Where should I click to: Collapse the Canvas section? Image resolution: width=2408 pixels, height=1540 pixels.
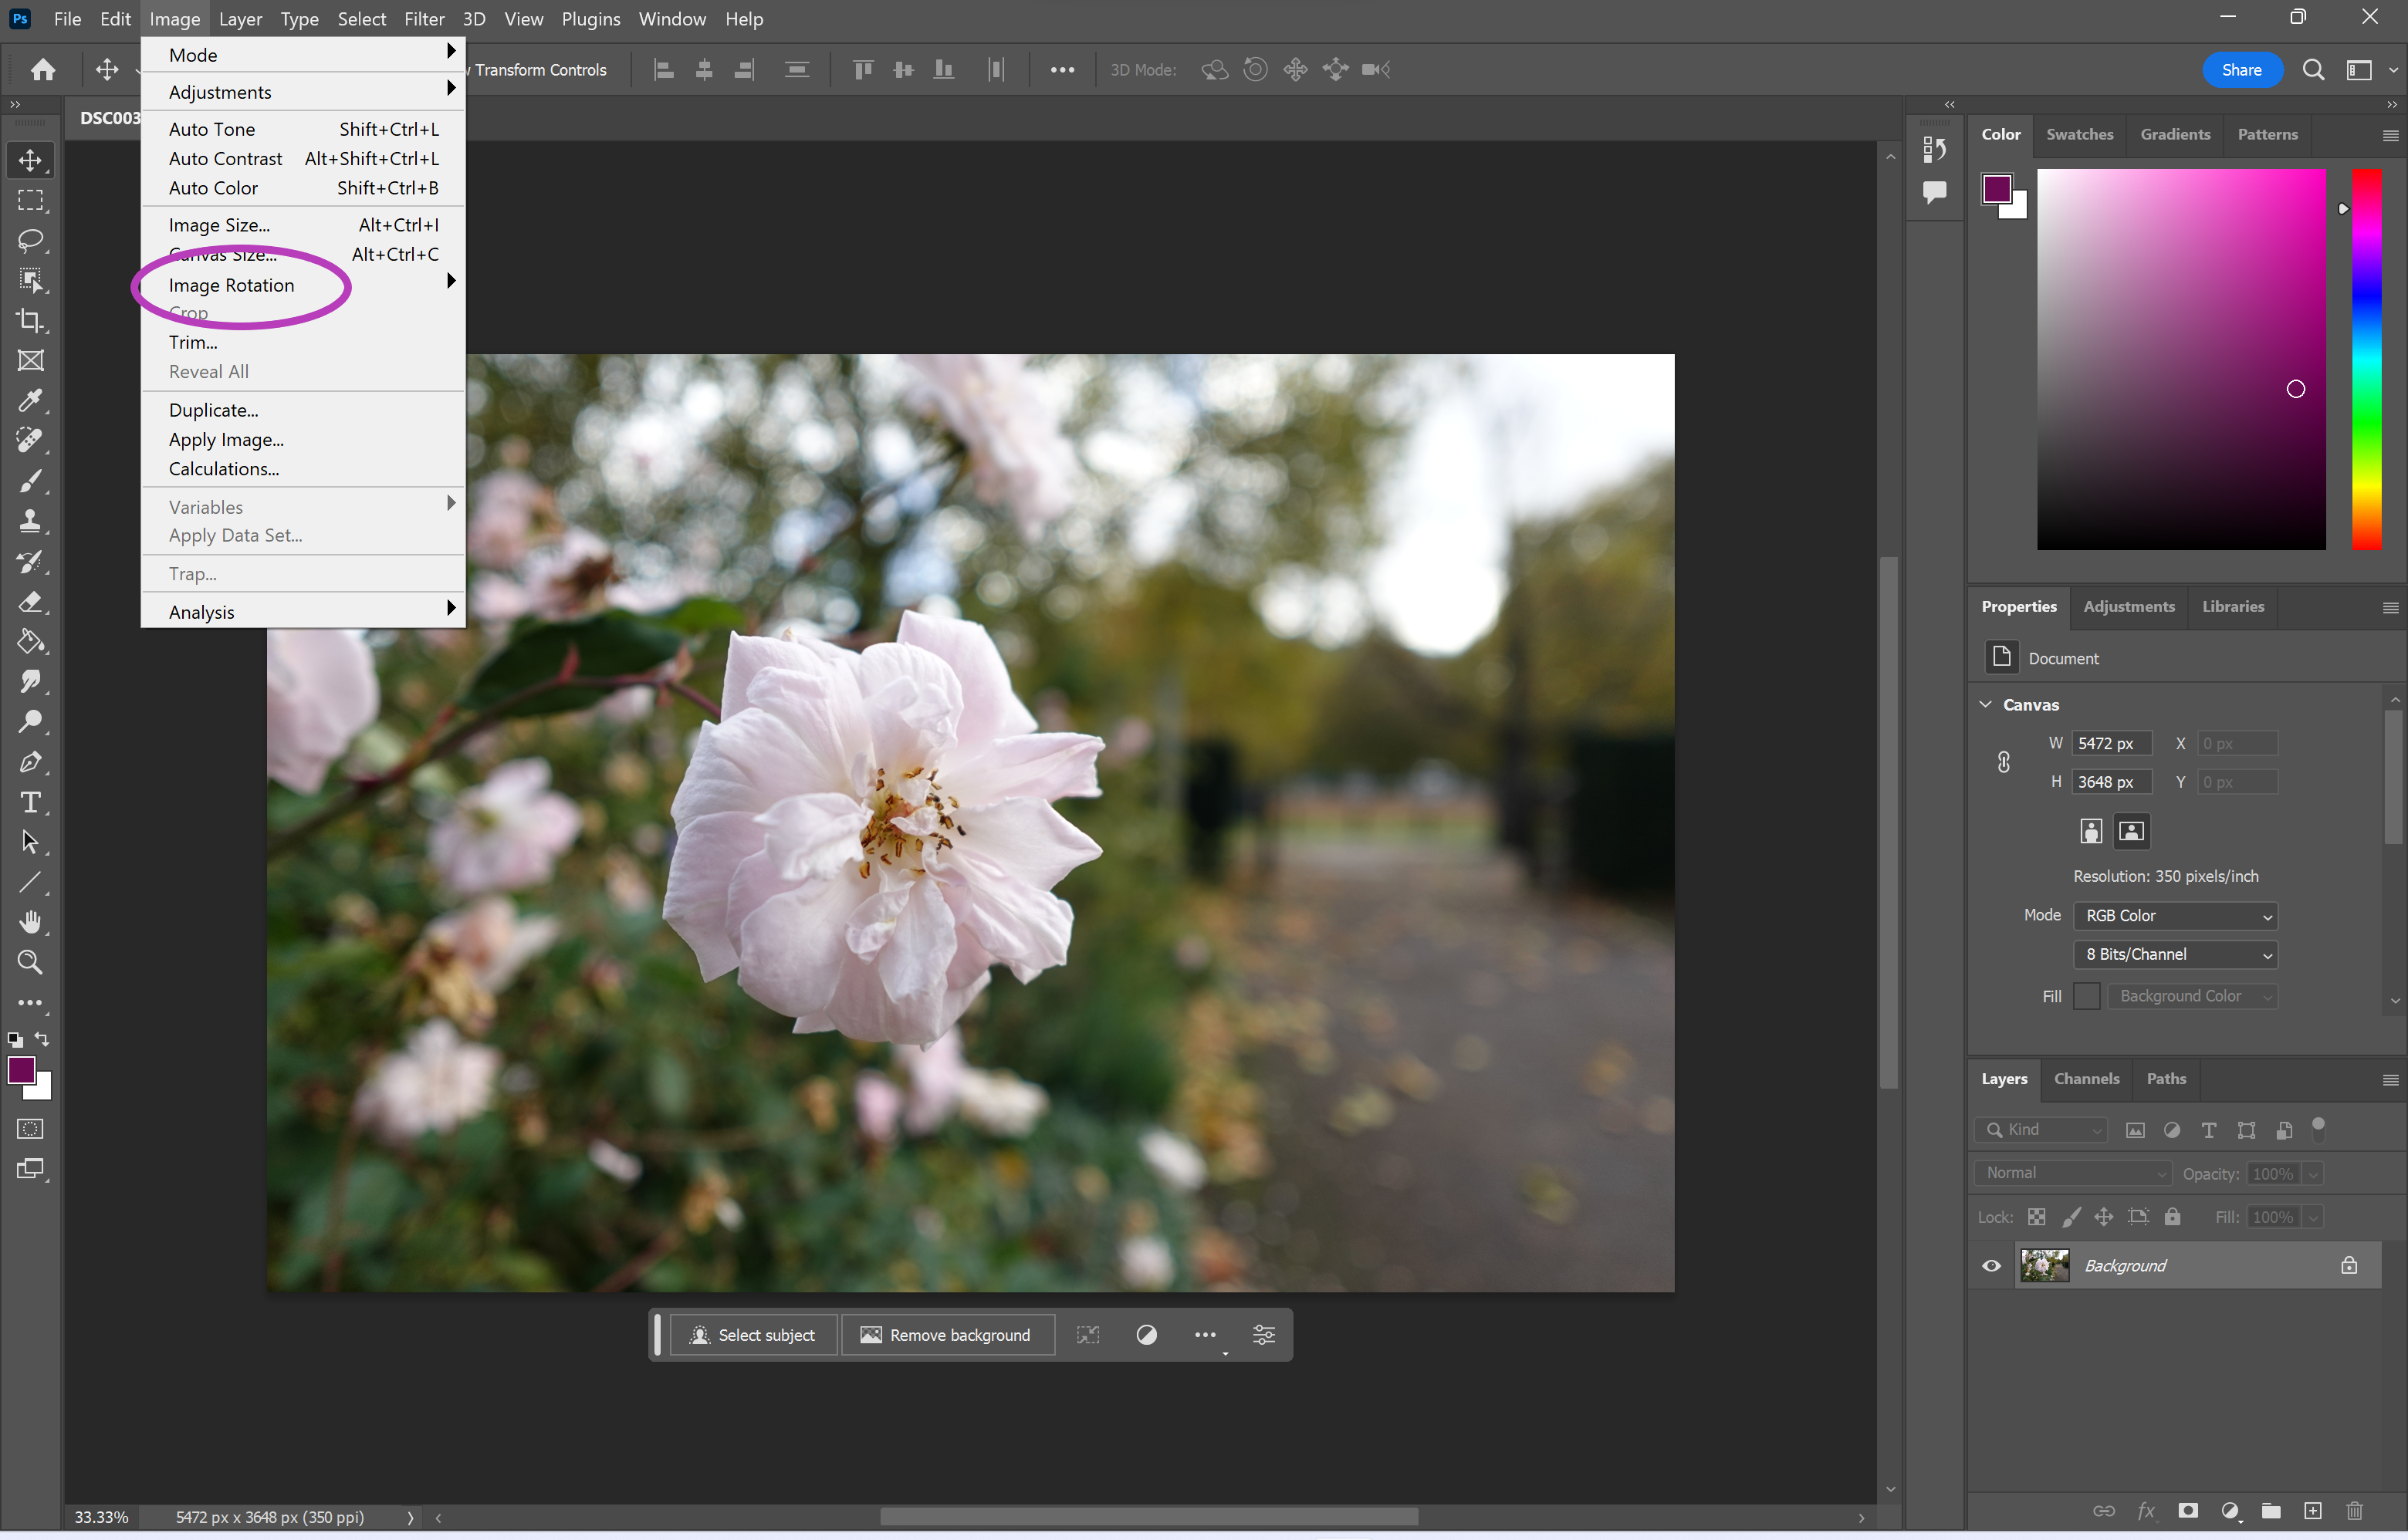click(1986, 704)
